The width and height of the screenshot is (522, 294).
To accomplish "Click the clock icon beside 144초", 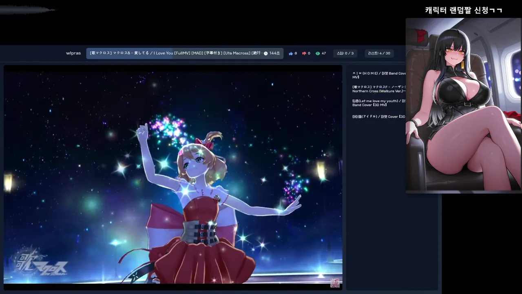I will [266, 53].
